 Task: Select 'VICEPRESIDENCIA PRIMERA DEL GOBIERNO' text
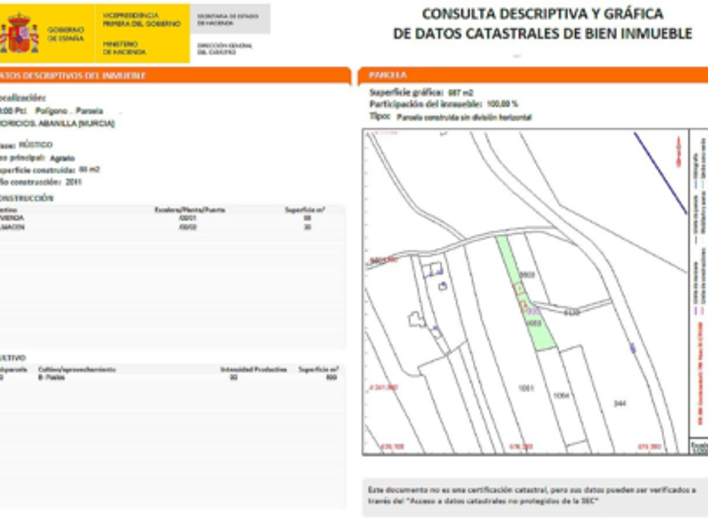142,19
